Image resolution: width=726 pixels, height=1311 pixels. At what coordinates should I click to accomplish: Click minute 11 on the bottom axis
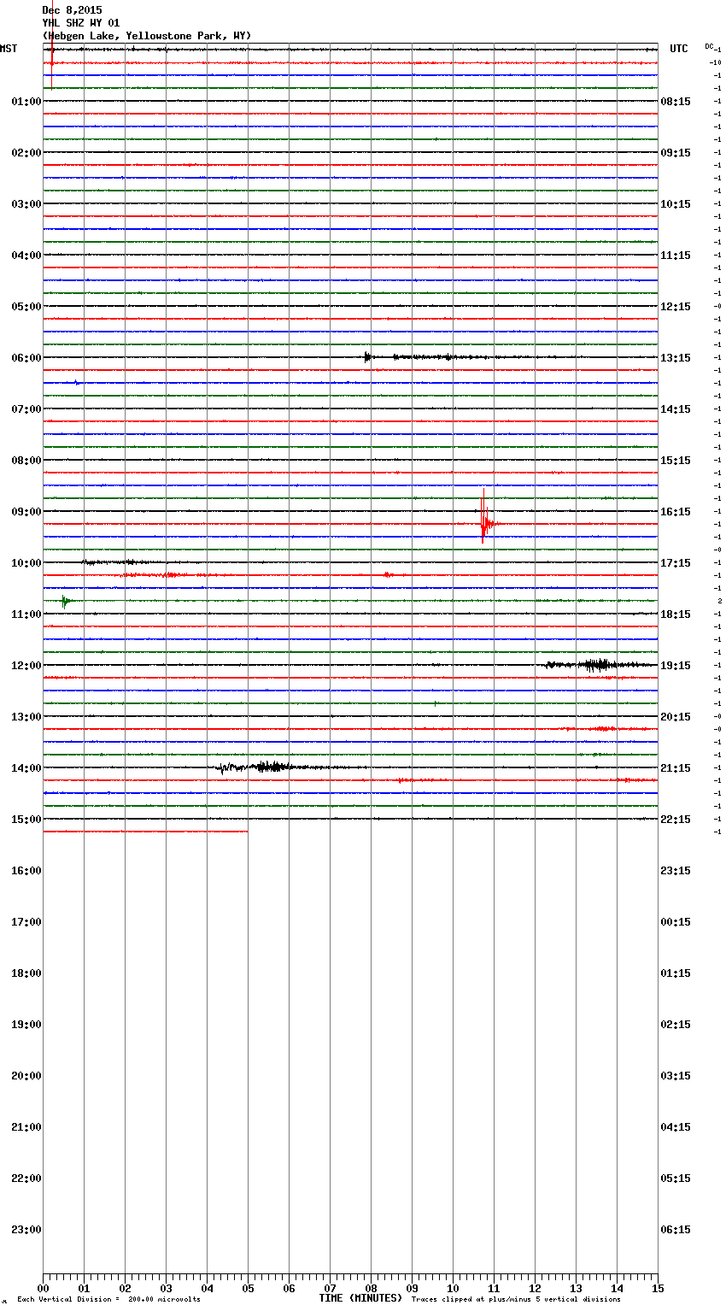click(x=494, y=1288)
